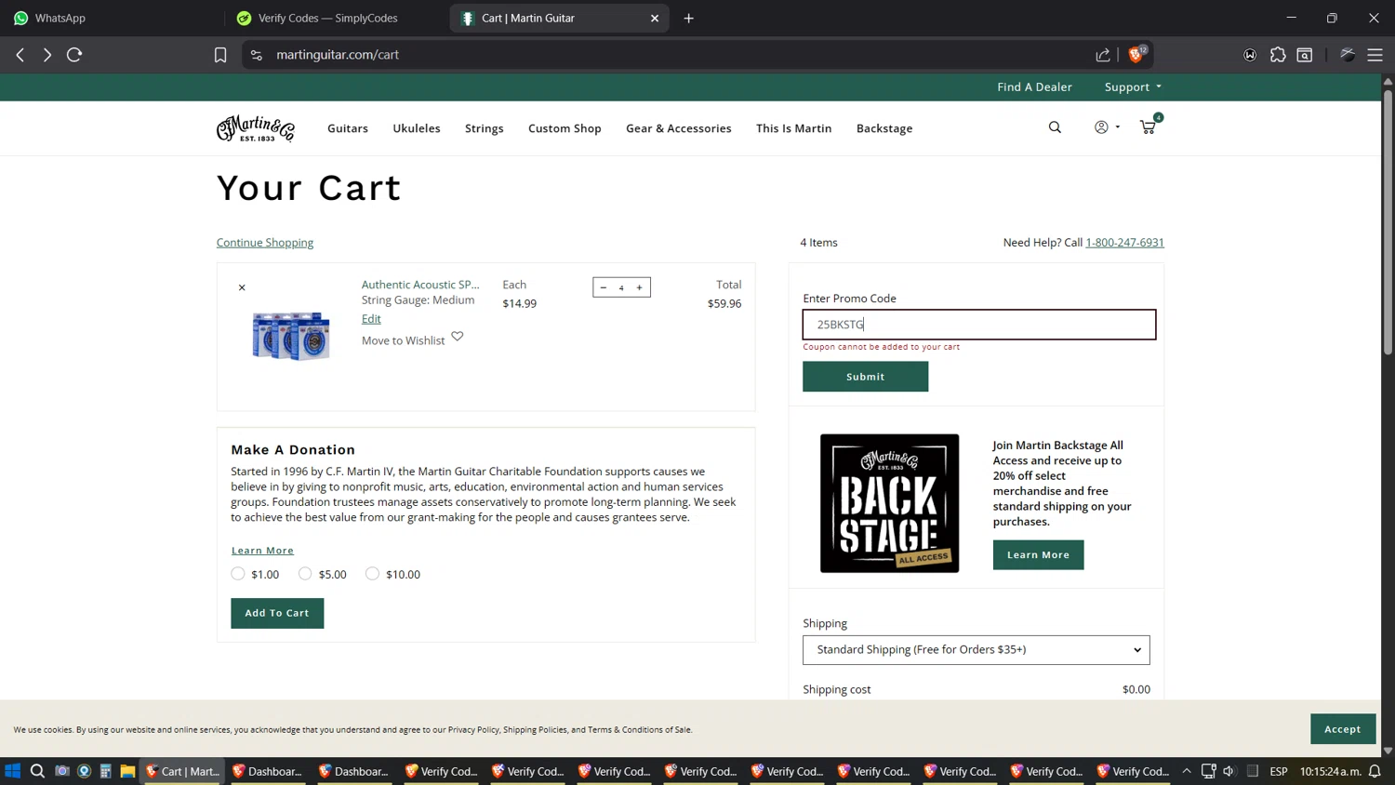
Task: Click the C.F. Martin & Co logo
Action: tap(256, 128)
